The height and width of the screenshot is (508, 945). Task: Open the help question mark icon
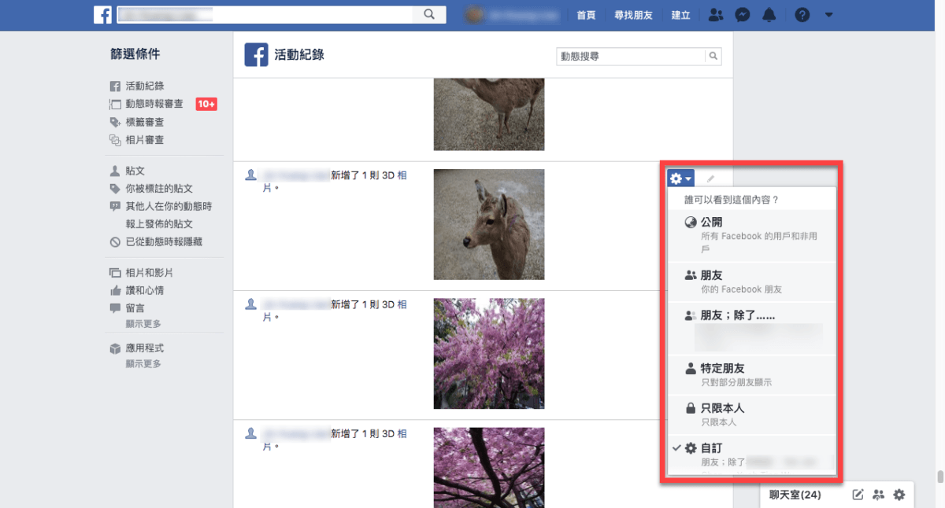point(802,15)
